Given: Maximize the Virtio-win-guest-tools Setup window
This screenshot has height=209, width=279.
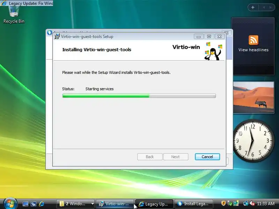Looking at the screenshot, I should [x=209, y=37].
